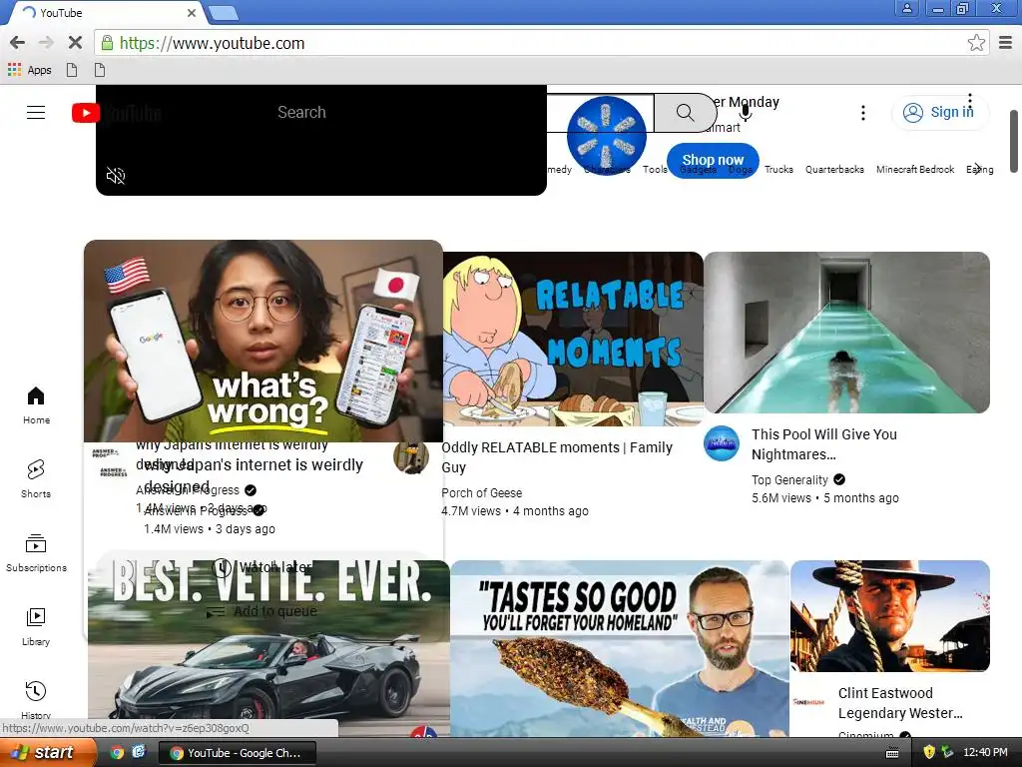Close the YouTube browser tab
The width and height of the screenshot is (1022, 767).
[192, 12]
